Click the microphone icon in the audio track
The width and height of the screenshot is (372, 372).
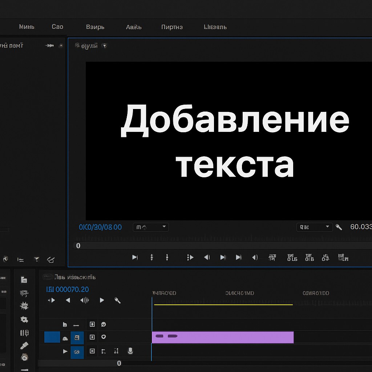(x=130, y=351)
